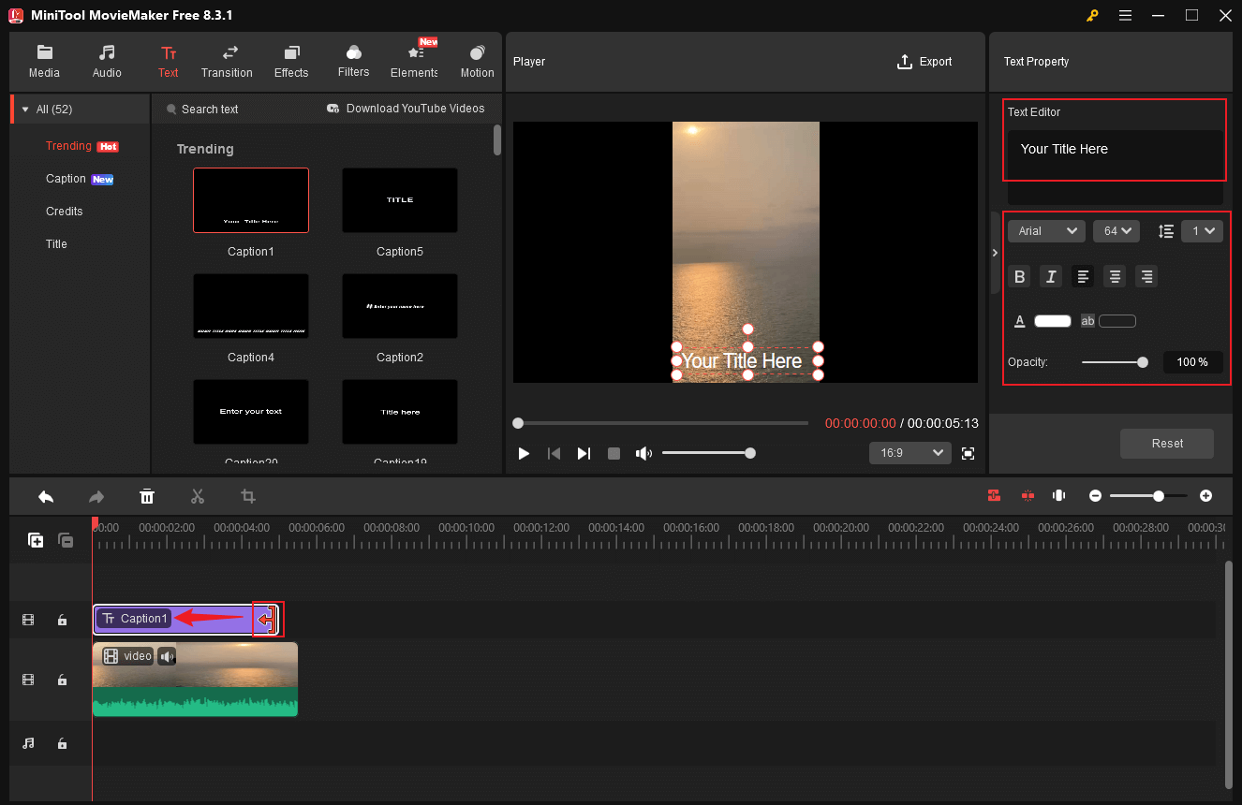The height and width of the screenshot is (805, 1242).
Task: Split the clip with the scissors icon
Action: coord(198,496)
